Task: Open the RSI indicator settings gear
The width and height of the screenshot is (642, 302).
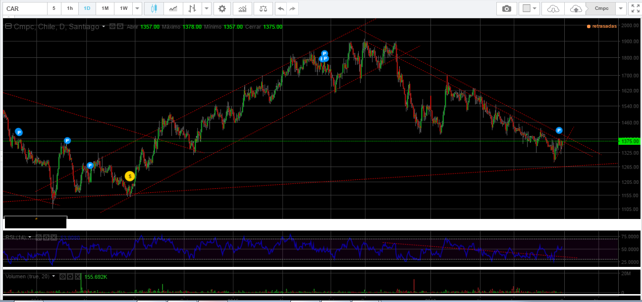Action: click(x=45, y=237)
